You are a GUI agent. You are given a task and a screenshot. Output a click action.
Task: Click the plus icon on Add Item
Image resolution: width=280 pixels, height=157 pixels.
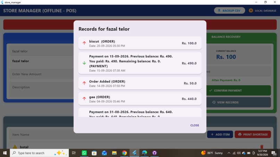tap(212, 134)
